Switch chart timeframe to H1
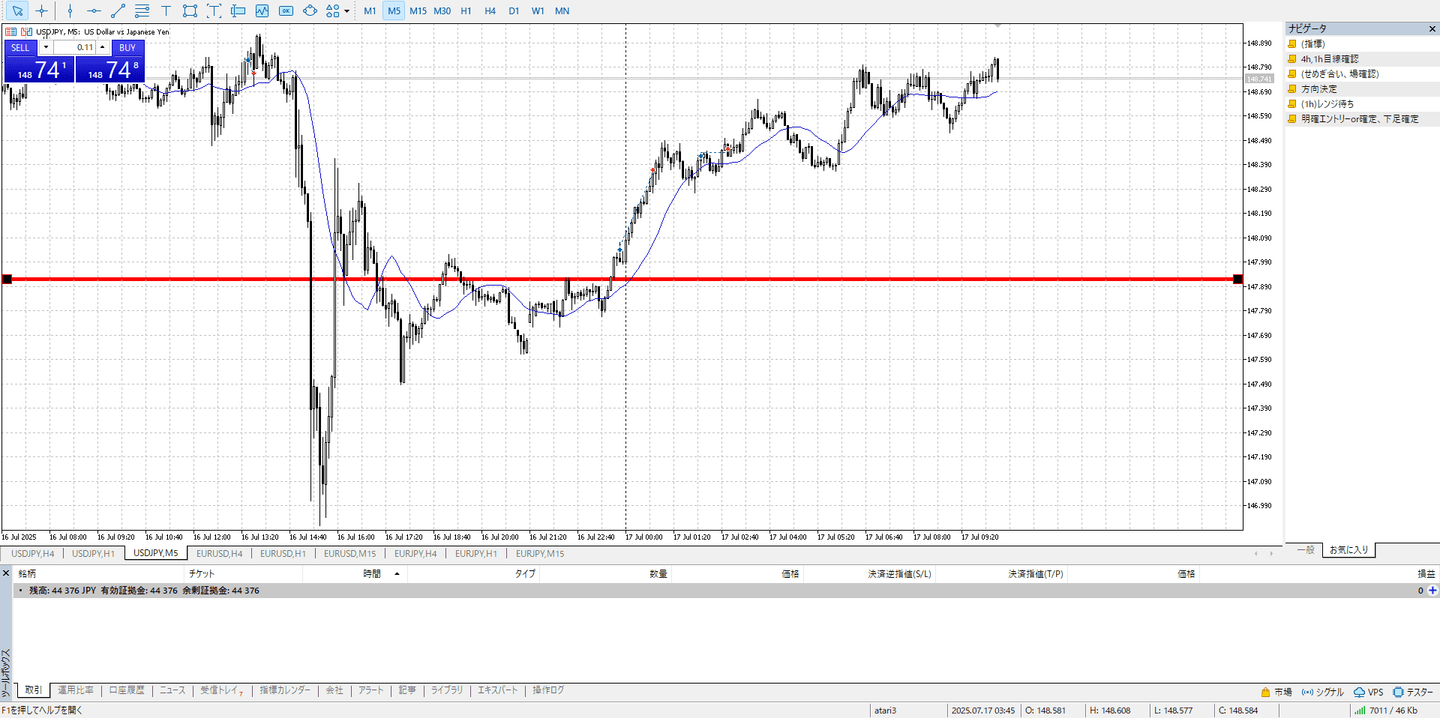This screenshot has height=718, width=1440. (x=466, y=11)
